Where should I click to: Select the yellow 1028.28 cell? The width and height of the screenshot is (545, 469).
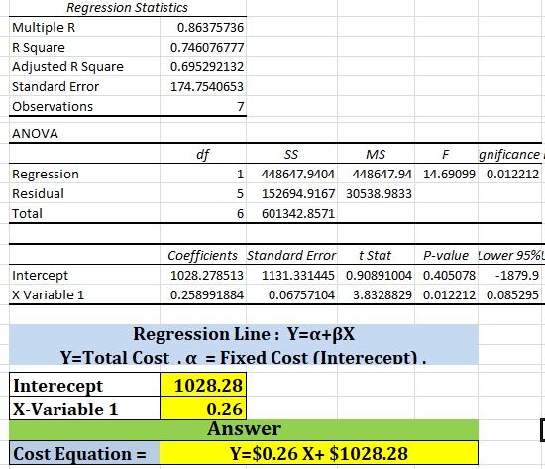click(x=203, y=385)
